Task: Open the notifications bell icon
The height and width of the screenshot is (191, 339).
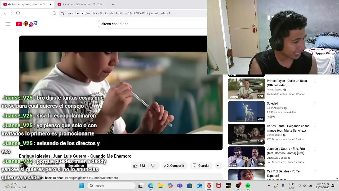Action: click(x=333, y=186)
